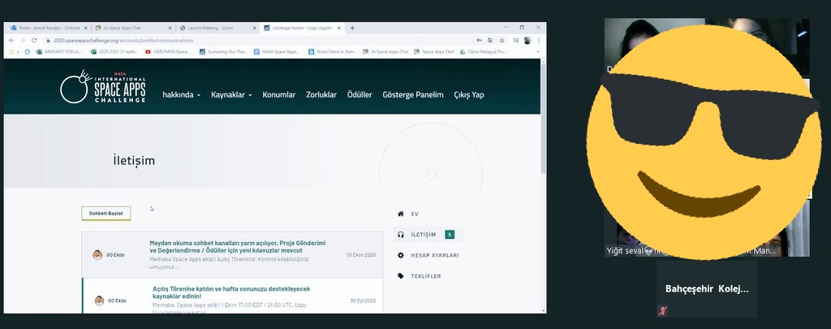The height and width of the screenshot is (329, 831).
Task: Open the Dijital Pedagoji Pro bookmark
Action: click(484, 52)
